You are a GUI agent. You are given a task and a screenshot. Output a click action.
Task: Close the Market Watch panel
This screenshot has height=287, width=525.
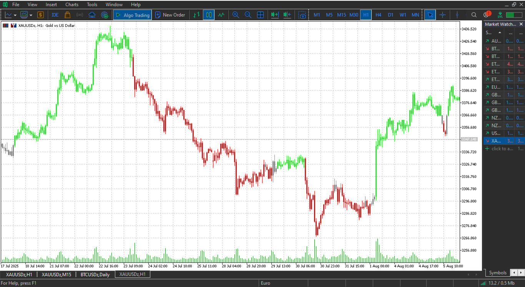(521, 24)
